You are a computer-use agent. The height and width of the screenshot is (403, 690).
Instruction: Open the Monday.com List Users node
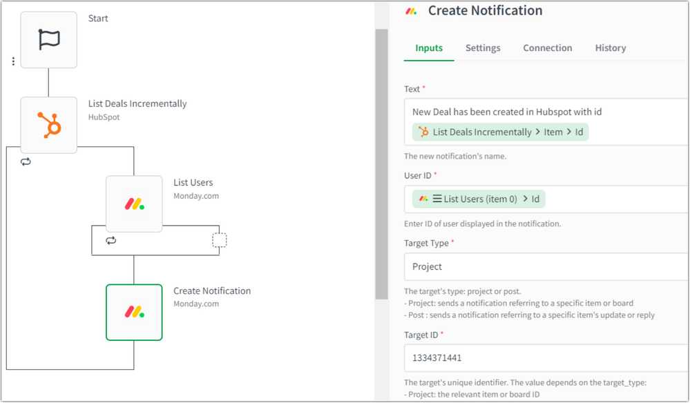point(134,204)
